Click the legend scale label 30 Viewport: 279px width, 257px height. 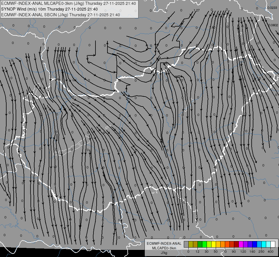click(207, 252)
